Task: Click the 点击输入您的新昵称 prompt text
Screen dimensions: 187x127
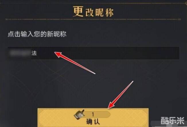Action: click(37, 34)
